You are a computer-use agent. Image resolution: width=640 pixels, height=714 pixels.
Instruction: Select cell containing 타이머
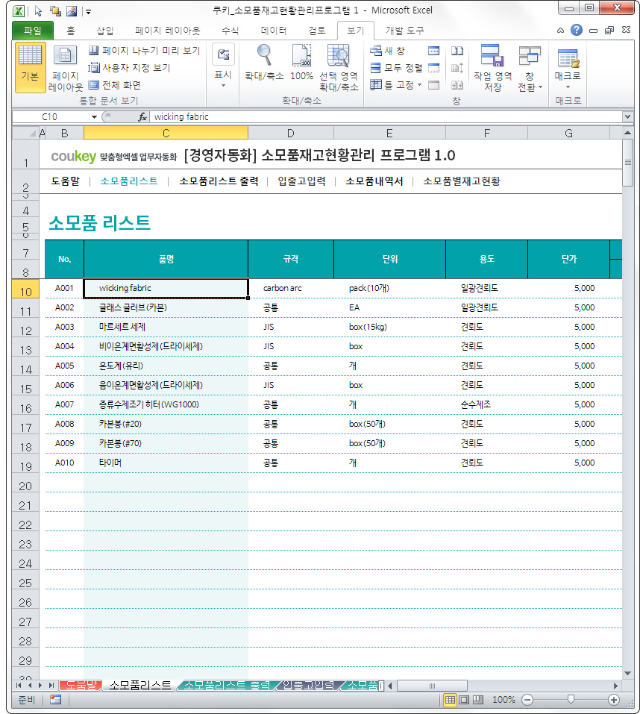click(x=166, y=463)
